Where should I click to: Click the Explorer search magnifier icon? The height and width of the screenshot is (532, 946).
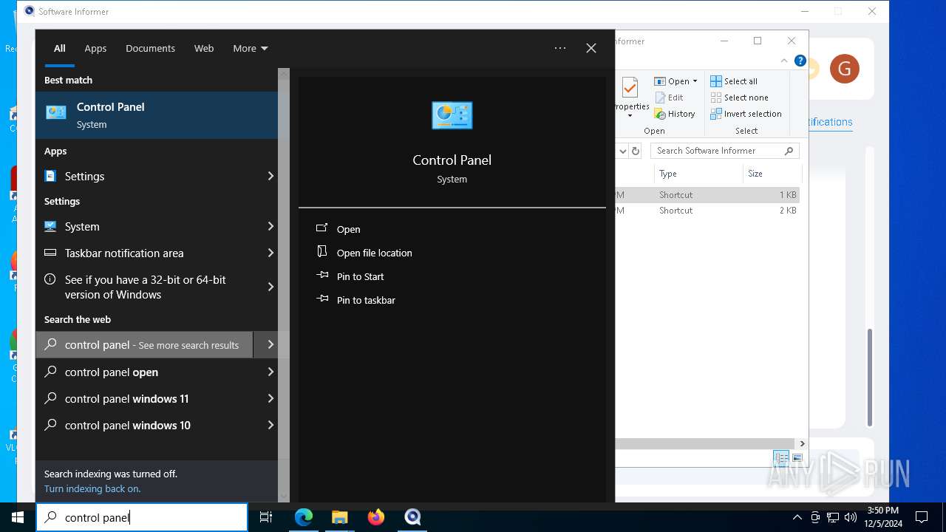pyautogui.click(x=789, y=151)
